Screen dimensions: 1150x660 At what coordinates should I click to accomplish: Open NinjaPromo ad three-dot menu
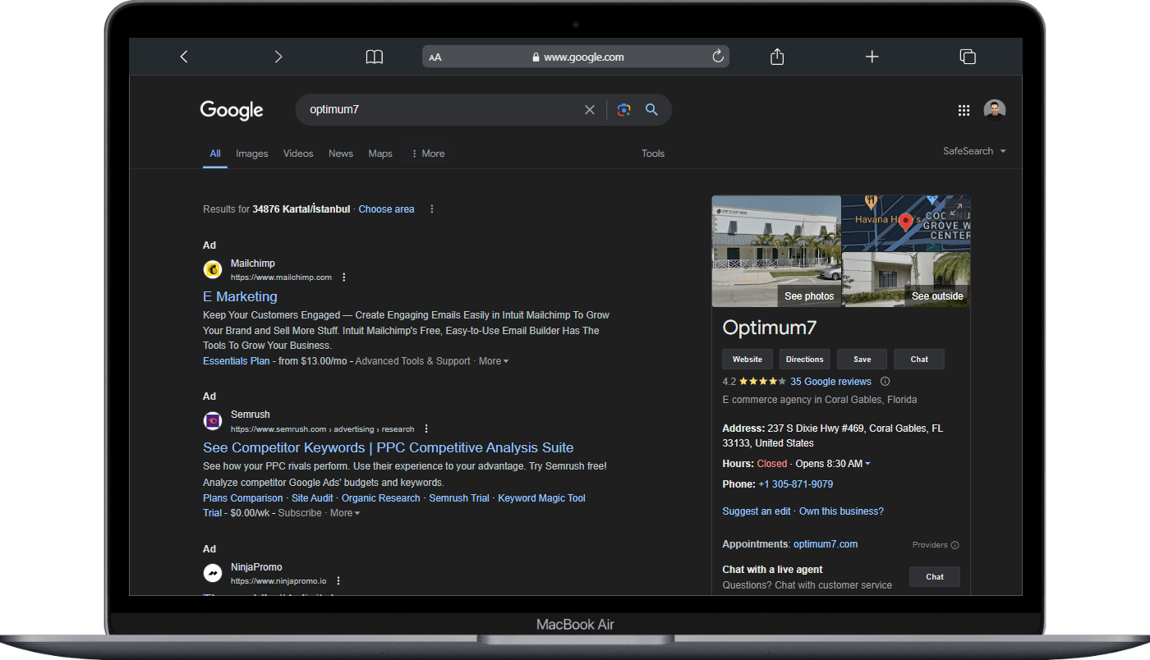(338, 580)
